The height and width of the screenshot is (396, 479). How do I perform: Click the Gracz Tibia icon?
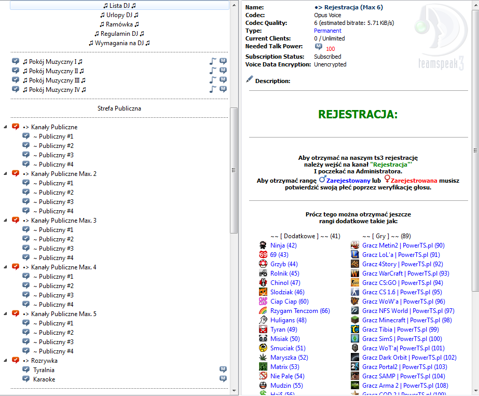click(x=354, y=330)
